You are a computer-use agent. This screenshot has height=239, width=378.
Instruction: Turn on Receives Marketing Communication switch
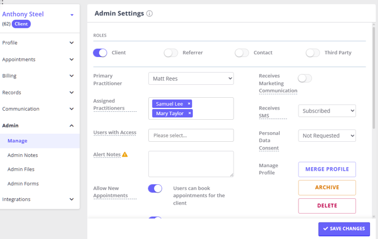pos(305,79)
